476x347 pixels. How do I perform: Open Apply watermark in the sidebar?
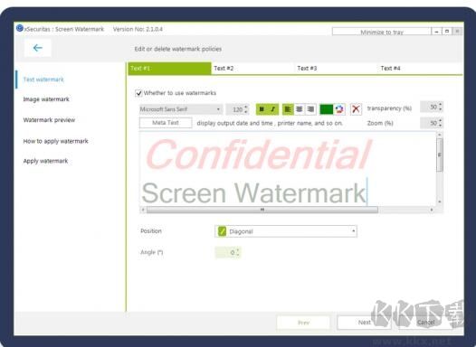coord(45,161)
